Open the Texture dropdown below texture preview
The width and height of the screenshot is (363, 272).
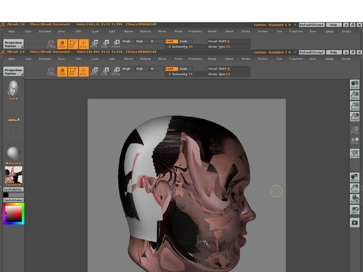(x=13, y=185)
